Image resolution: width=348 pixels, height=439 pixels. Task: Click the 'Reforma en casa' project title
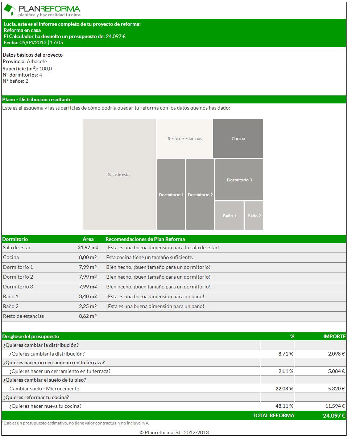point(22,30)
